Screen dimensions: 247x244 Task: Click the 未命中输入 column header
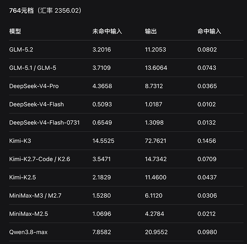point(107,31)
